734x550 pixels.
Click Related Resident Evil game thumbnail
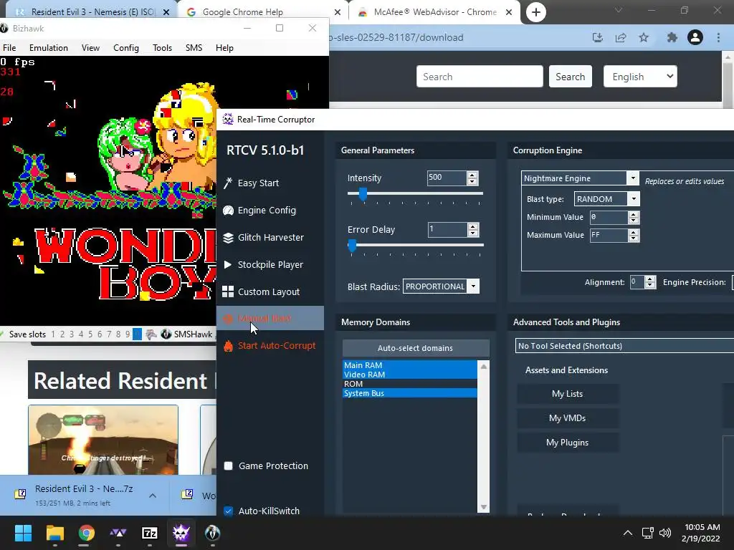[x=103, y=440]
